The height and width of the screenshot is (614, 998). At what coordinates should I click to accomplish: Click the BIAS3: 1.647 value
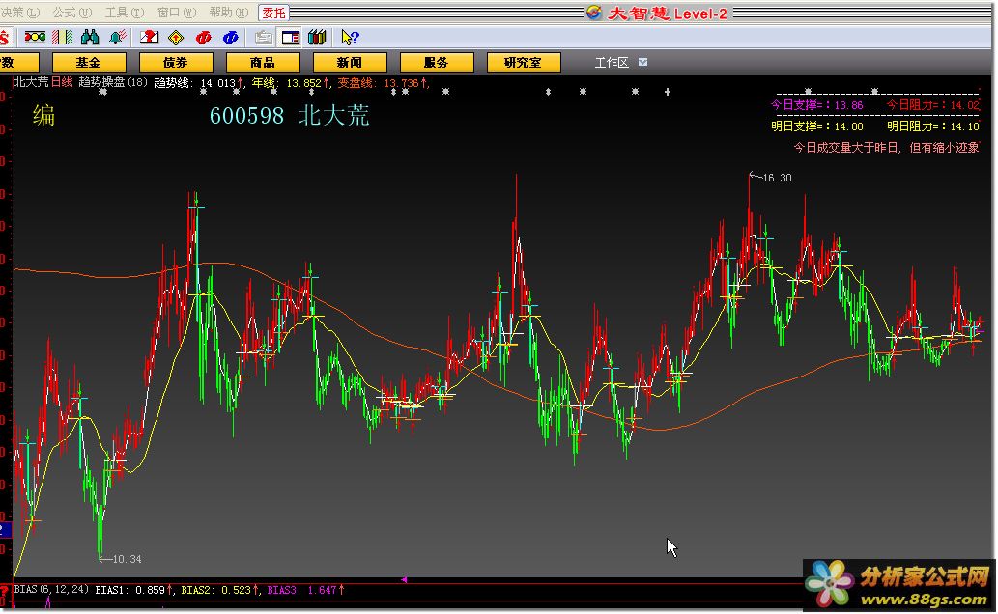(x=305, y=590)
